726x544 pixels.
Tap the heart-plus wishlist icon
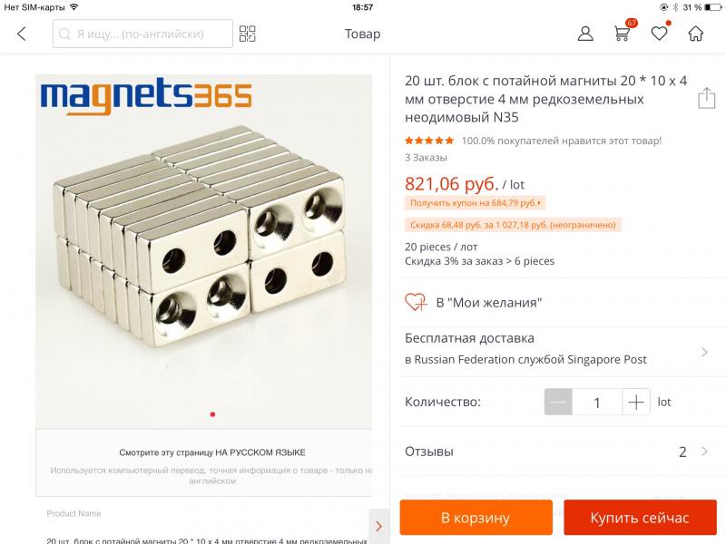[416, 302]
